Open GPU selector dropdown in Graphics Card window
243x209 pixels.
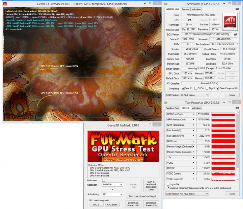pyautogui.click(x=187, y=95)
